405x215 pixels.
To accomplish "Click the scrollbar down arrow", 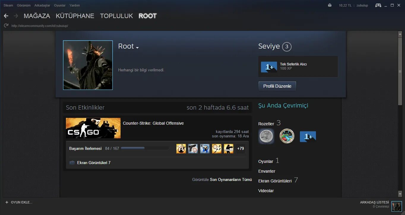I will [x=400, y=194].
